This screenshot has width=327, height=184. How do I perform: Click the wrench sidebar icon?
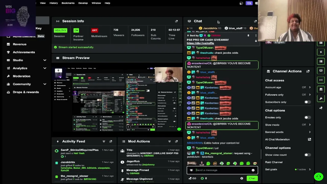(321, 98)
